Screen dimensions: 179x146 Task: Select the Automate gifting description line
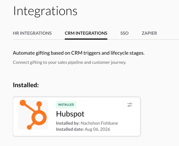78,53
